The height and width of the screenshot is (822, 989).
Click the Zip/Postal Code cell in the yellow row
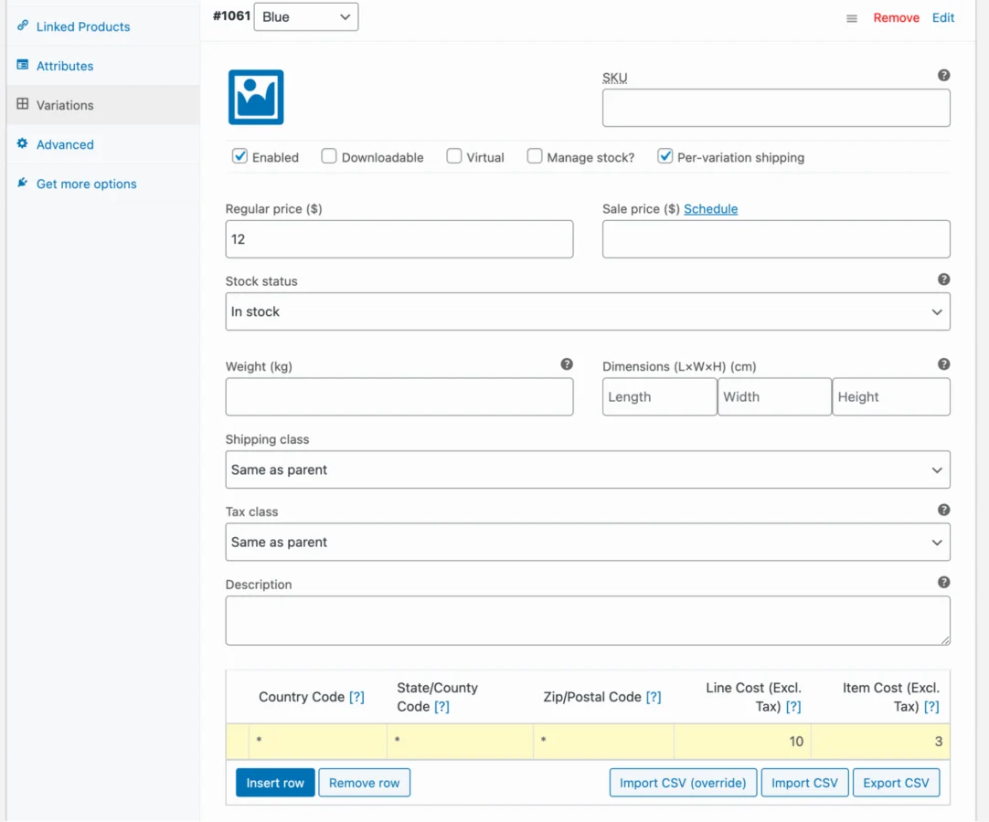pyautogui.click(x=603, y=742)
